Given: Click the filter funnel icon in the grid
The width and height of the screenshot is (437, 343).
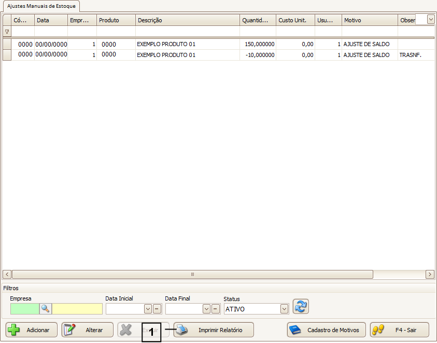Looking at the screenshot, I should 7,32.
